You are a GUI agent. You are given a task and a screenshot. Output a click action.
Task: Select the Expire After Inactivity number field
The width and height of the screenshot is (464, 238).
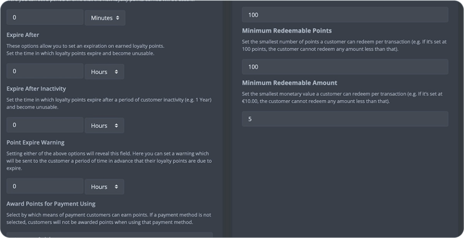click(x=45, y=125)
